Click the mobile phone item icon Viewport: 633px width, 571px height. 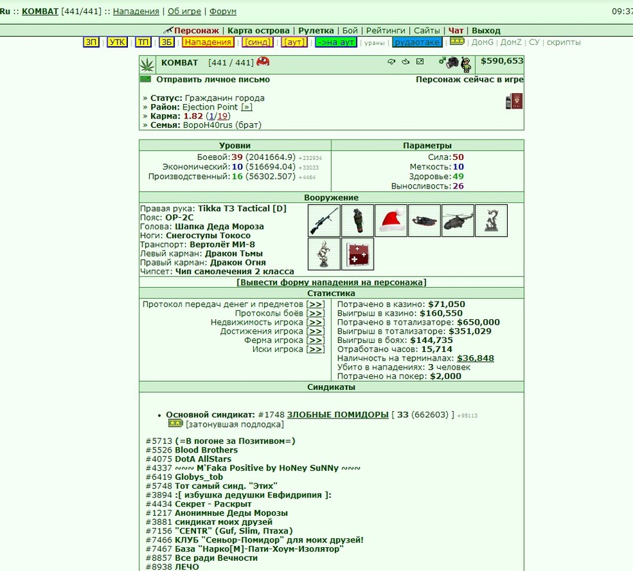pyautogui.click(x=508, y=102)
